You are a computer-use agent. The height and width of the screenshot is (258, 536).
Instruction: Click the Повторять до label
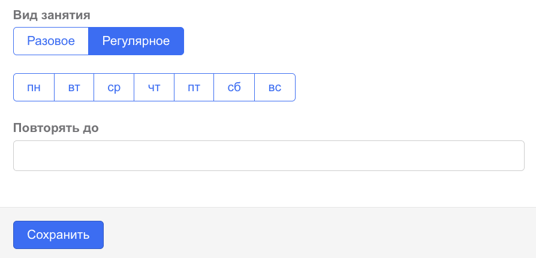coord(56,128)
